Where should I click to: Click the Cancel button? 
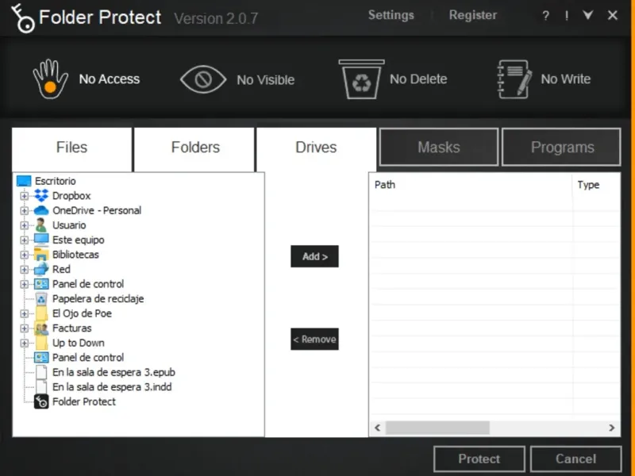(x=576, y=459)
